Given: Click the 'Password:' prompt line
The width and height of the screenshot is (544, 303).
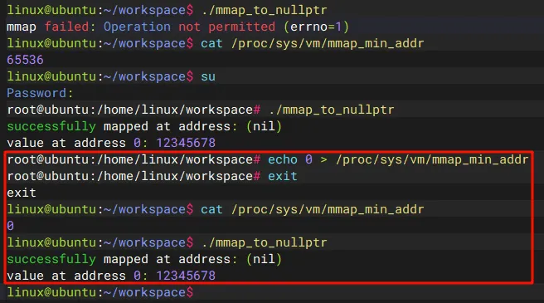Looking at the screenshot, I should (40, 93).
